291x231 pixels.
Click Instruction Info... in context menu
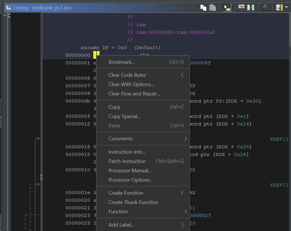pos(127,152)
